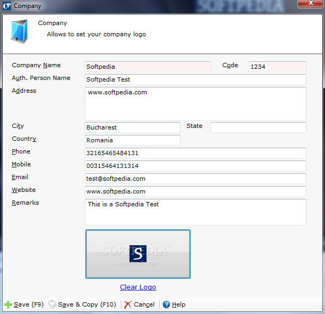Click the 'Company' heading in header panel

(52, 23)
